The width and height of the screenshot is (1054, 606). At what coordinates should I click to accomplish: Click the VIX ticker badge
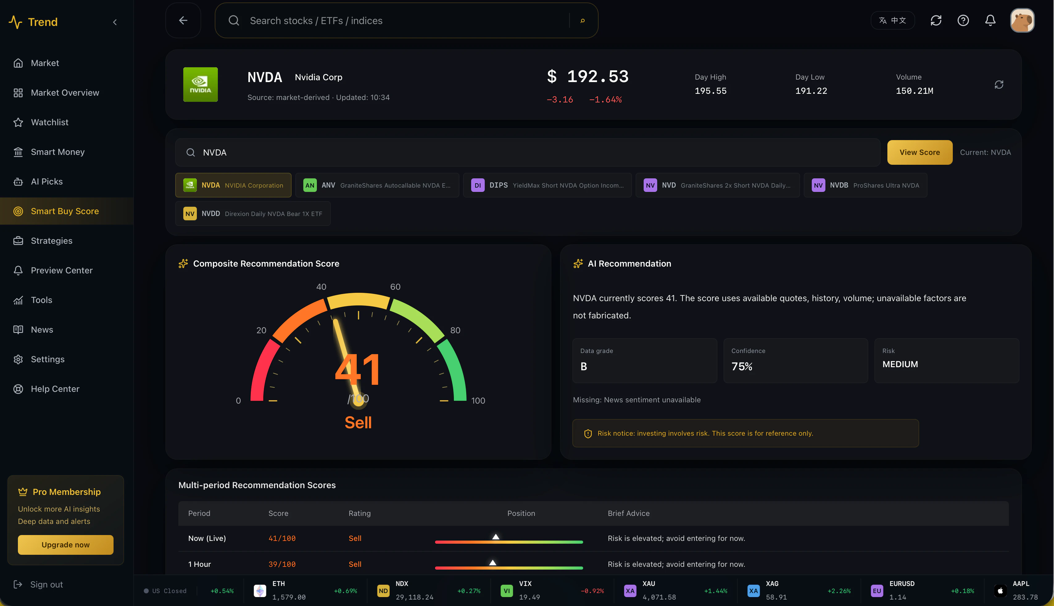(x=507, y=591)
